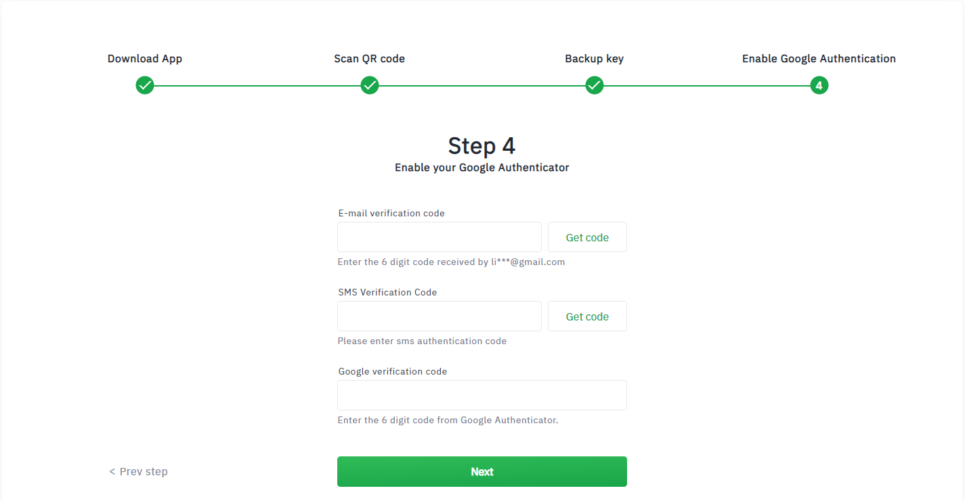Click the Scan QR code checkmark icon
The image size is (965, 501).
pos(370,86)
